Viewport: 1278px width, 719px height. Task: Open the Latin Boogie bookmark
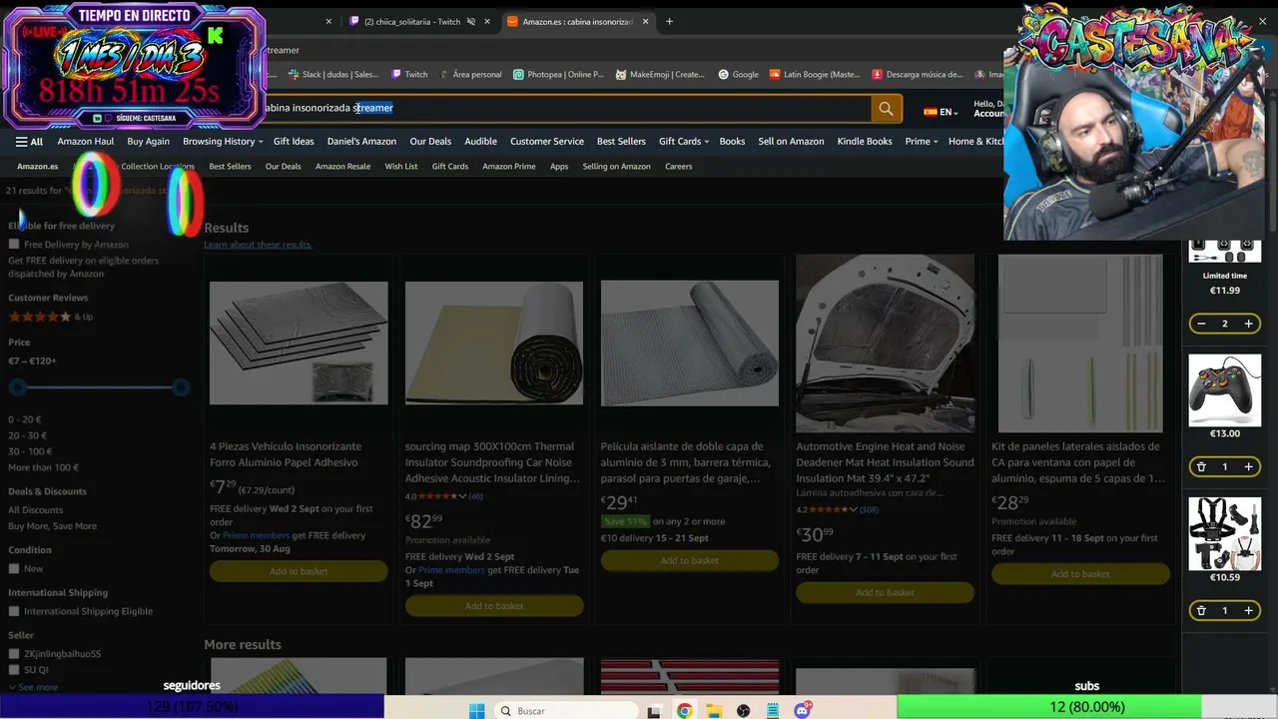click(x=815, y=74)
